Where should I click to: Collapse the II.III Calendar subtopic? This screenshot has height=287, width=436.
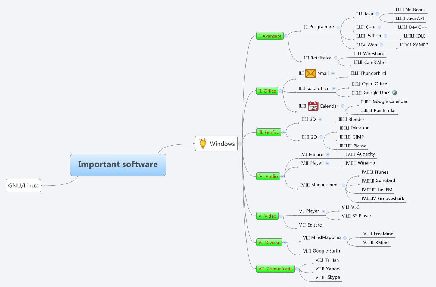343,106
